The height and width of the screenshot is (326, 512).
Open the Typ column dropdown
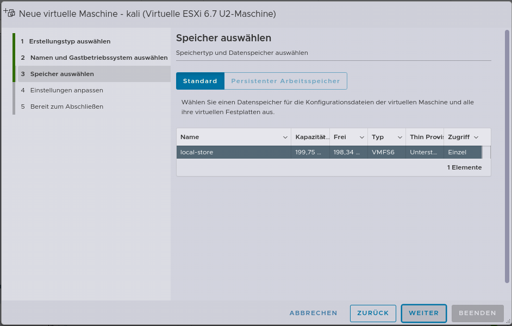(401, 137)
